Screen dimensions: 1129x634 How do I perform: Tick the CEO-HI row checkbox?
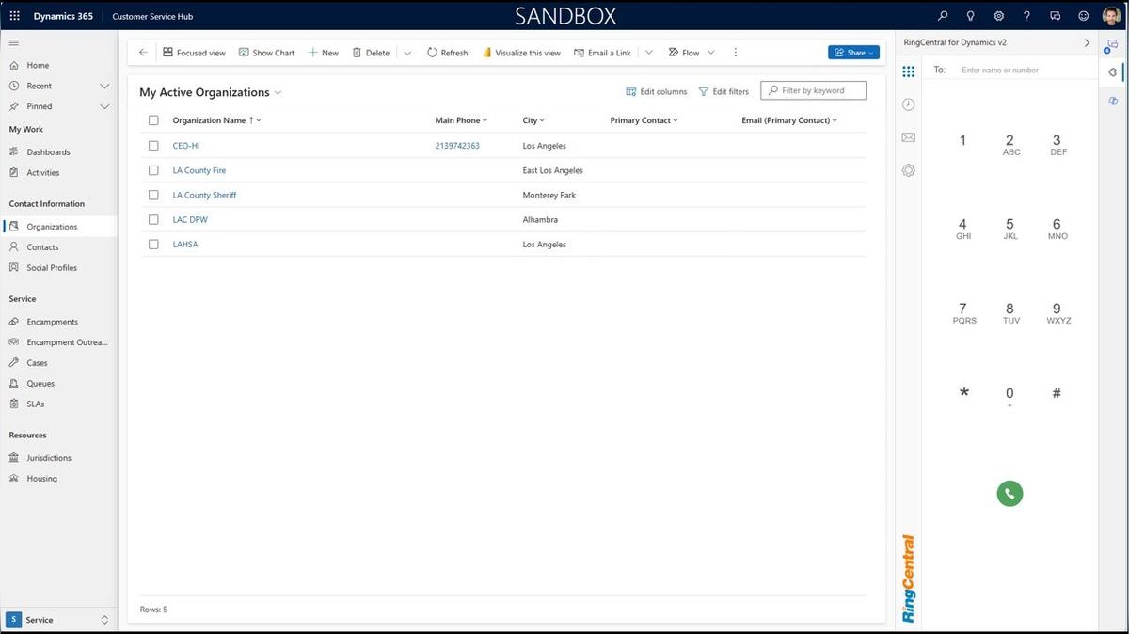[153, 146]
